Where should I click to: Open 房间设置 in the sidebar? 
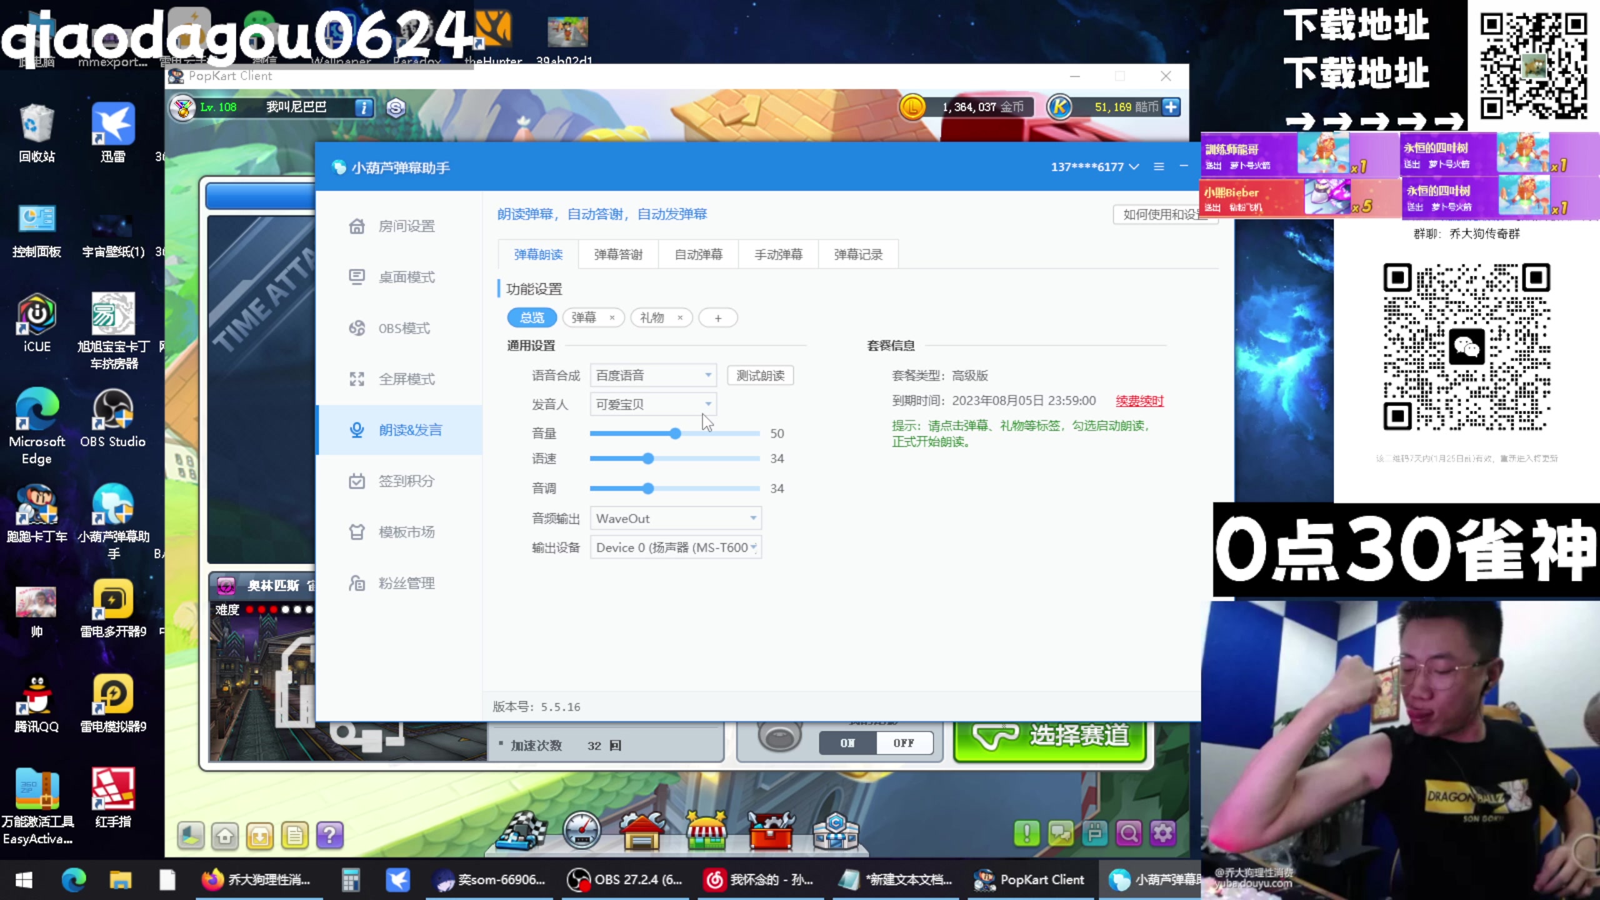[x=400, y=226]
